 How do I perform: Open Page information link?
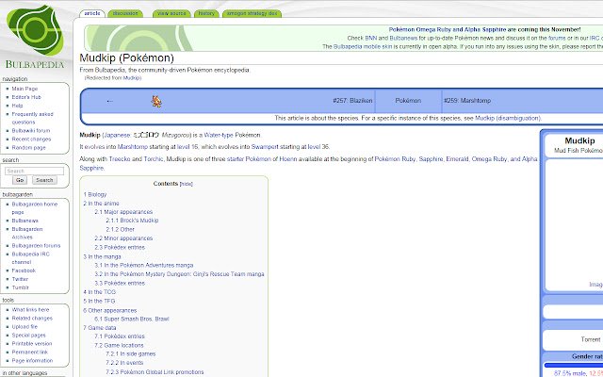tap(32, 361)
